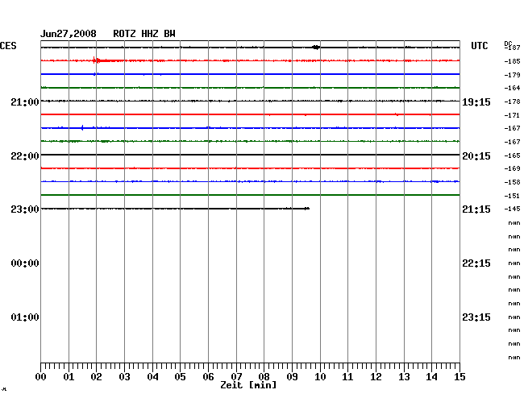Click the red trace seismic event near minute 02
Screen dimensions: 524x398
(x=97, y=60)
